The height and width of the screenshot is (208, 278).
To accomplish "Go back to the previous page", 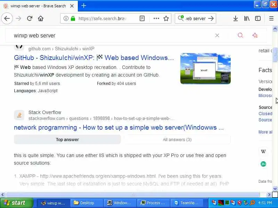I will coord(7,18).
